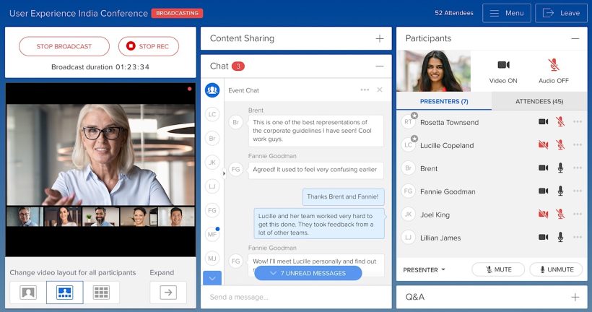Click the STOP BROADCAST button

click(64, 46)
